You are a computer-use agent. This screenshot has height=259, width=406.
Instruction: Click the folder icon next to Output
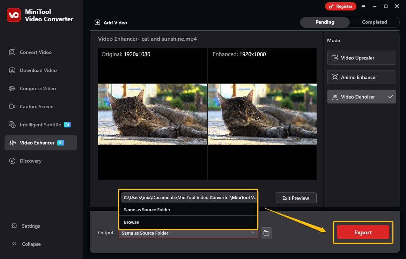pos(266,233)
